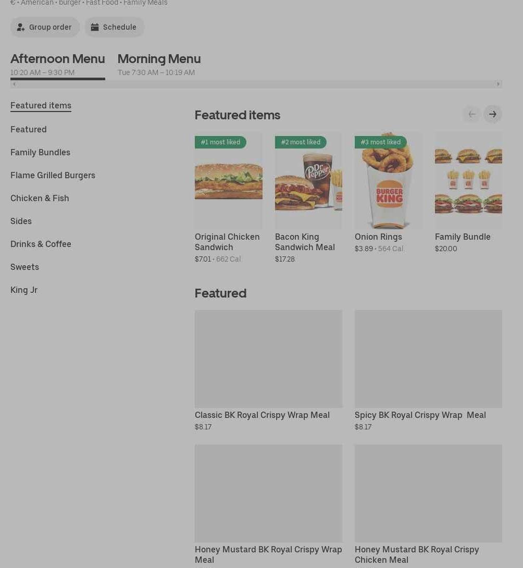Screen dimensions: 523x568
Task: Select the #1 most liked badge
Action: point(220,142)
